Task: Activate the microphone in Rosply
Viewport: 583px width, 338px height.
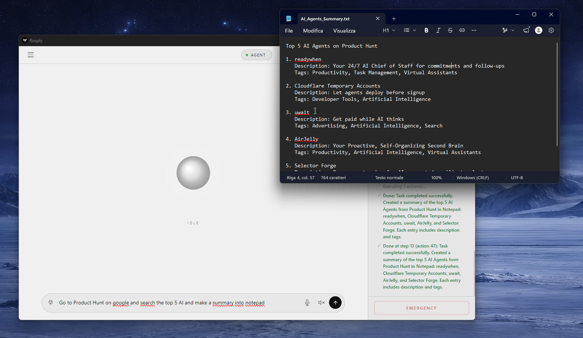Action: tap(307, 303)
